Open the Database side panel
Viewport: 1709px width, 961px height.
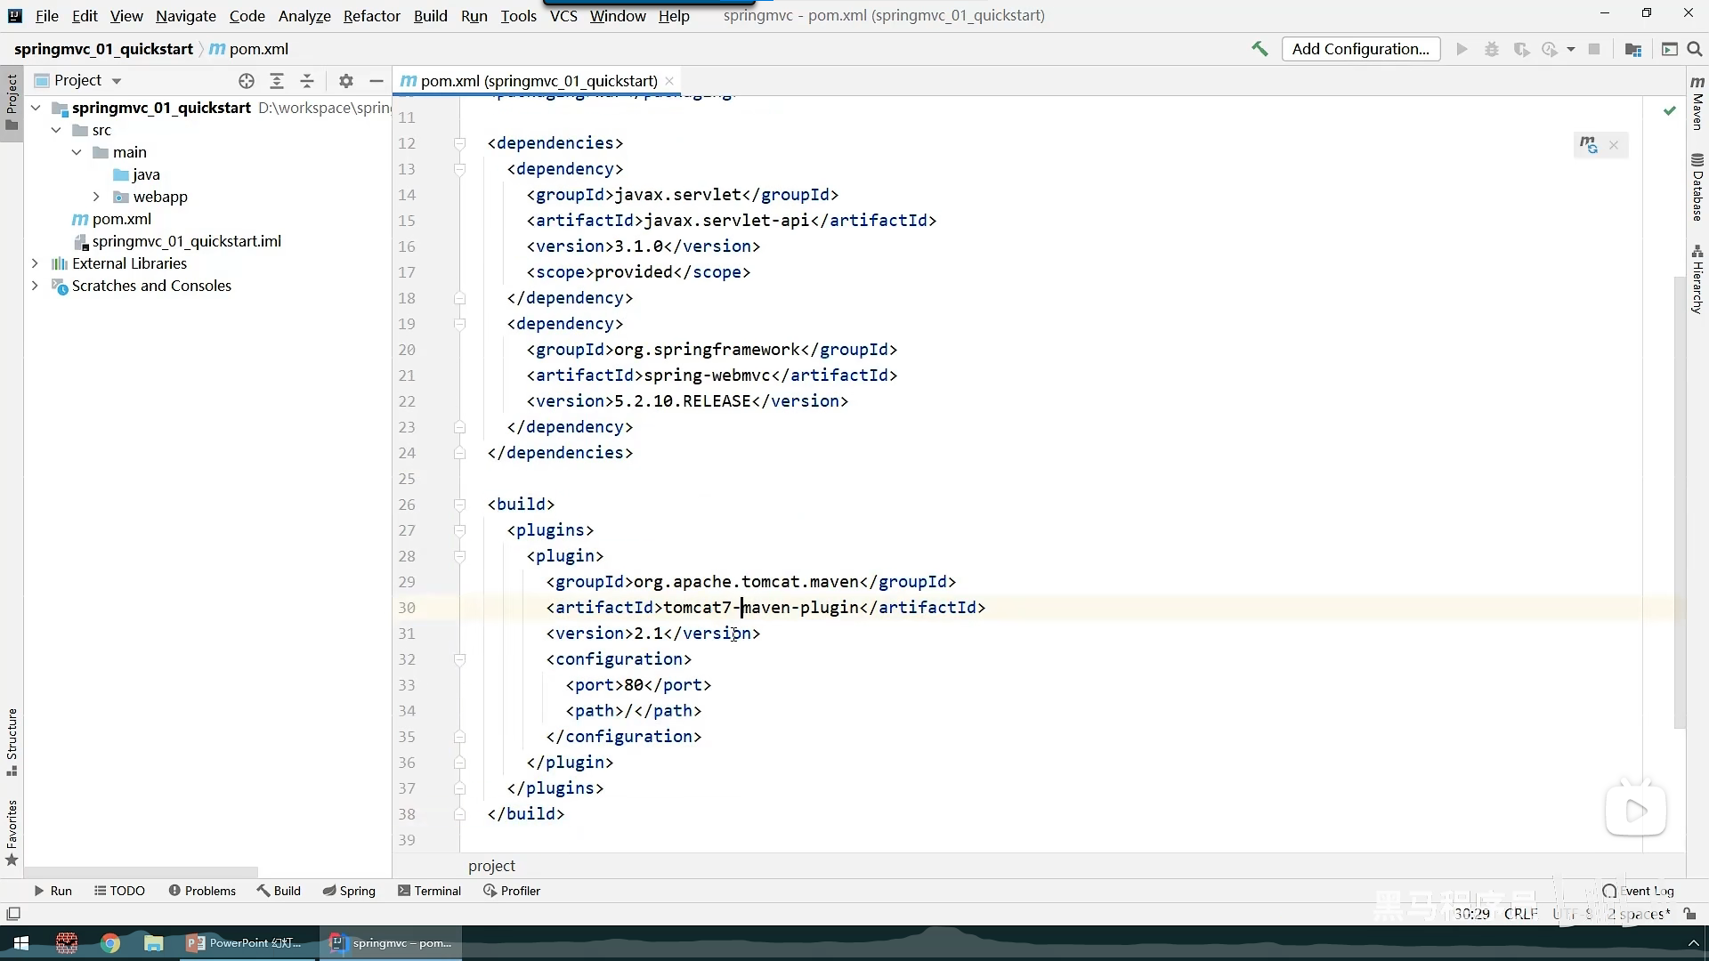1697,188
